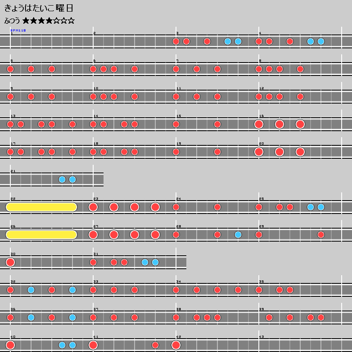Click the yellow drumroll bar in measure 22

pyautogui.click(x=41, y=207)
